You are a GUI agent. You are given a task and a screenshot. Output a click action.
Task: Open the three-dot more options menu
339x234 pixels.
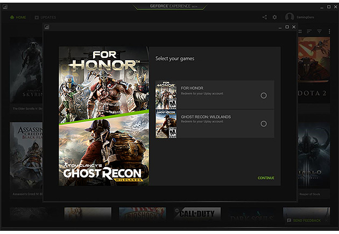[329, 32]
